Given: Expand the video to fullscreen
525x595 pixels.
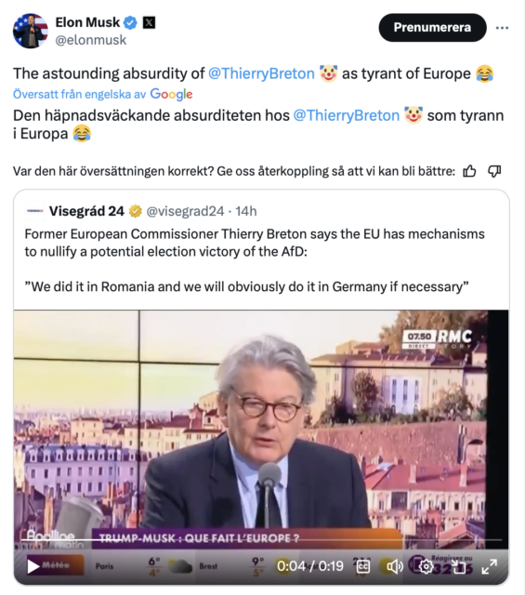Looking at the screenshot, I should [490, 566].
